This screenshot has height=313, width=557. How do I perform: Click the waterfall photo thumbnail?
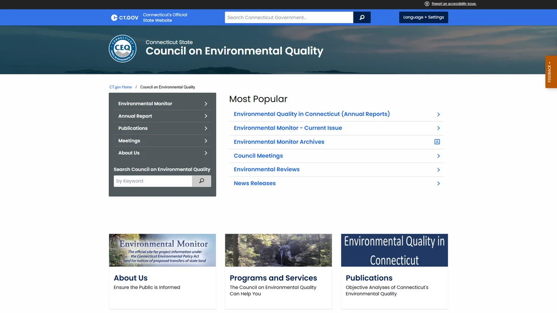click(x=278, y=250)
